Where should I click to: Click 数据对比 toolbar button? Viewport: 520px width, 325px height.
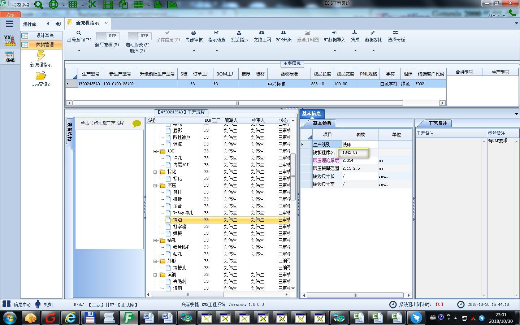tap(373, 36)
